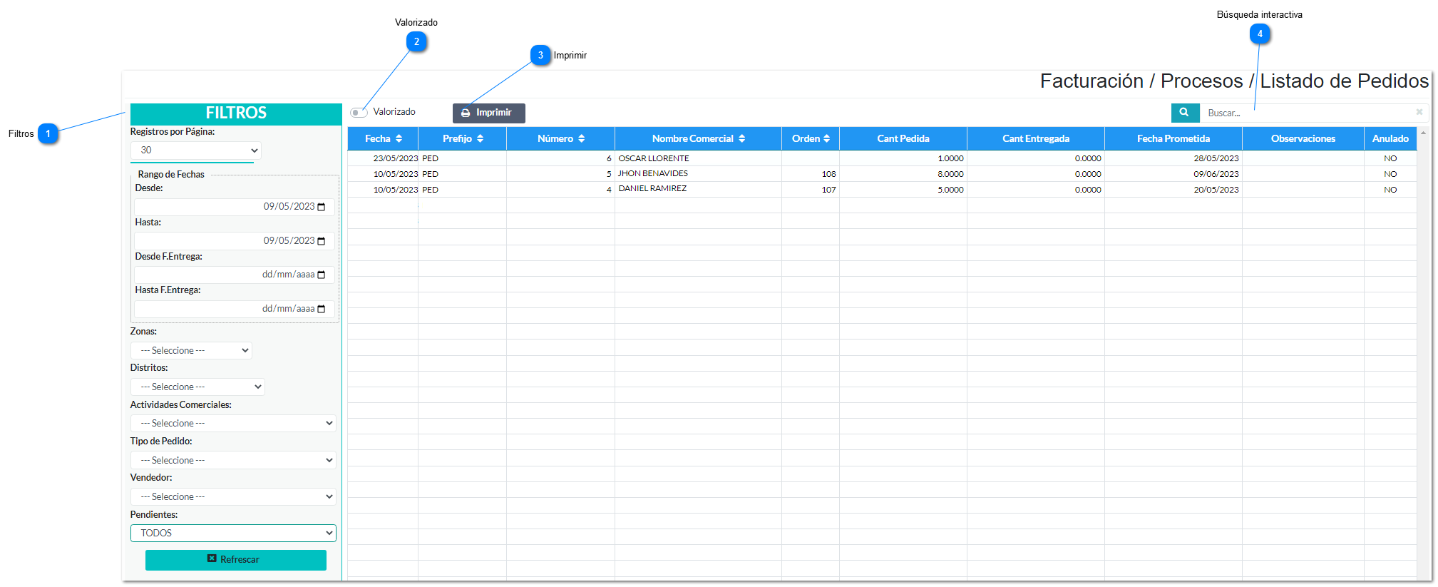Click the Cant Entregada column header
This screenshot has height=587, width=1438.
point(1036,138)
